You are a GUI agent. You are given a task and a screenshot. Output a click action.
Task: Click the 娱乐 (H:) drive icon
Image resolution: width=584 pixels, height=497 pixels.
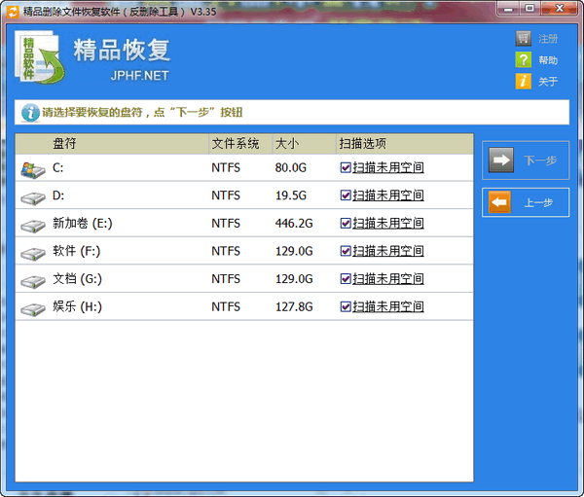pos(32,307)
